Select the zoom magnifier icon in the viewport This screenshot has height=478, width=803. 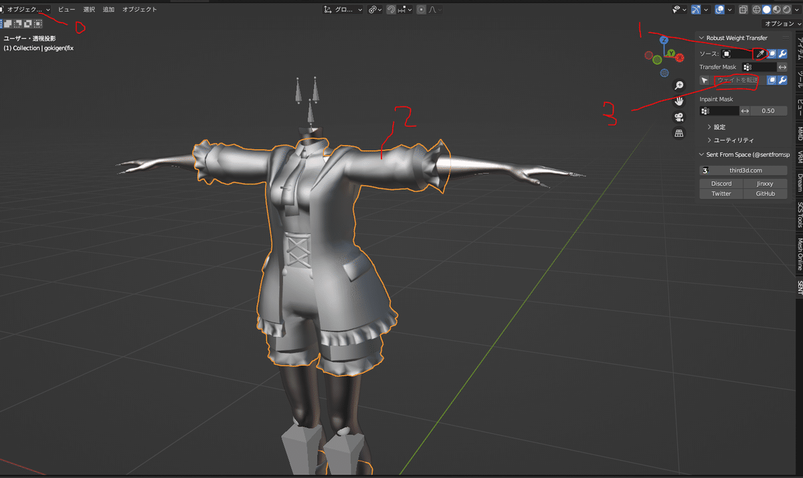pyautogui.click(x=679, y=85)
